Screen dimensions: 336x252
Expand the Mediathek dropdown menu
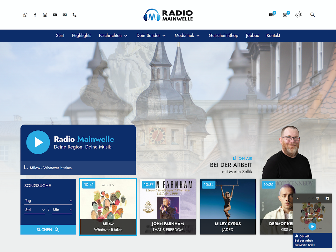point(187,36)
